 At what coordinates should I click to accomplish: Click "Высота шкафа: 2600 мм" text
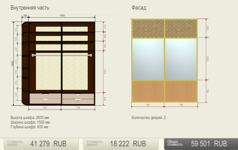coord(30,117)
